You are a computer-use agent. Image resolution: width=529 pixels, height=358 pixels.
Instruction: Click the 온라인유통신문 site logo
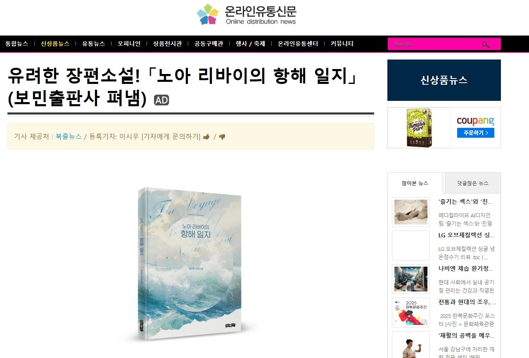247,14
